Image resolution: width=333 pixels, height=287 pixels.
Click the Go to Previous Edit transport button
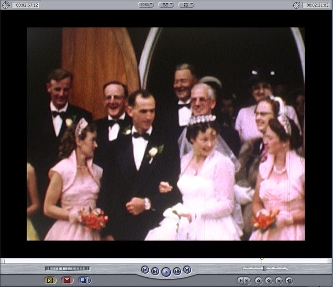pyautogui.click(x=145, y=270)
